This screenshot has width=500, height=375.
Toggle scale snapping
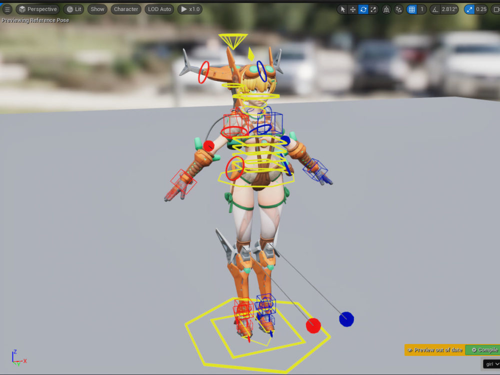[x=469, y=9]
